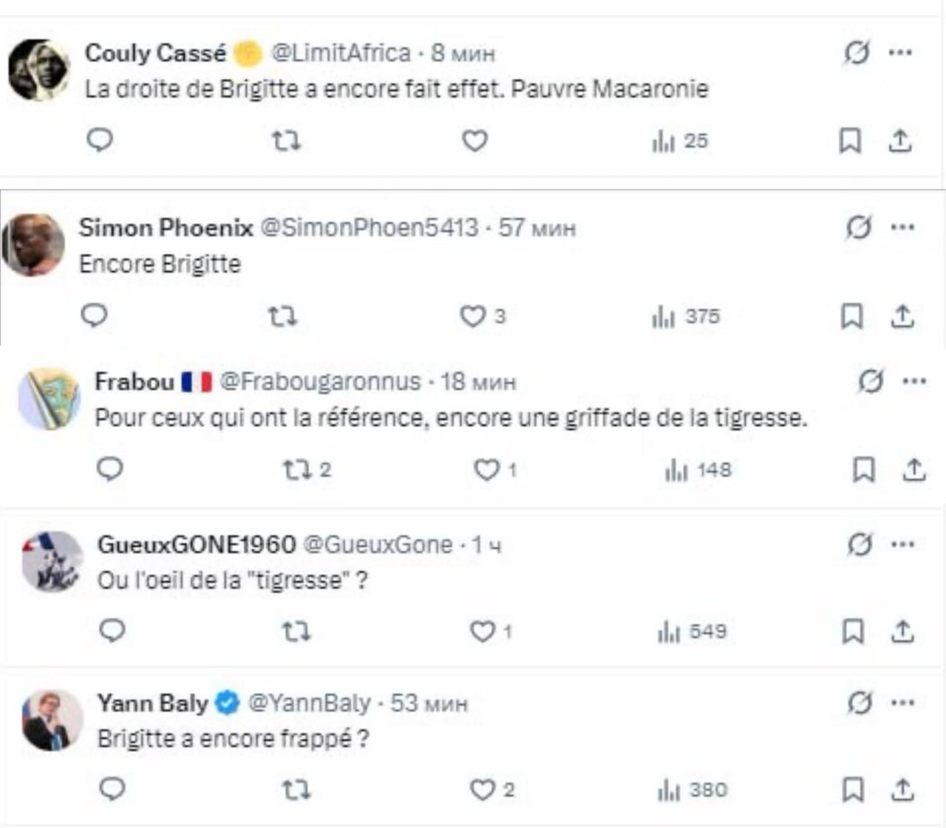This screenshot has height=828, width=946.
Task: Bookmark Couly Cassé's tweet
Action: pos(850,140)
